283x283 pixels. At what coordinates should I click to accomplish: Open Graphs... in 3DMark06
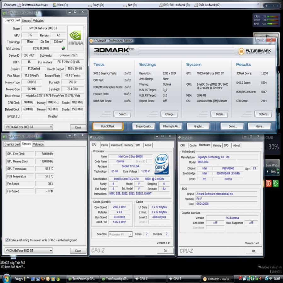[199, 126]
